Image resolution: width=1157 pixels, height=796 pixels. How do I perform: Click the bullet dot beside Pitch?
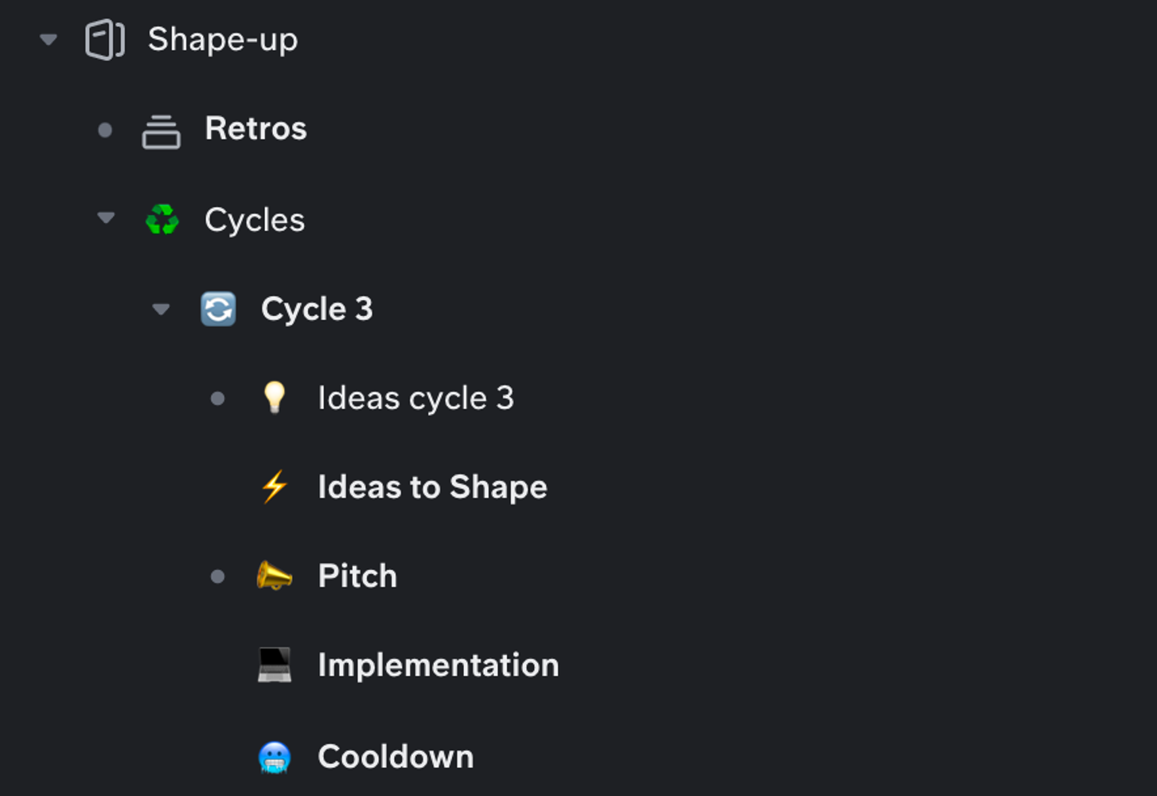click(217, 576)
